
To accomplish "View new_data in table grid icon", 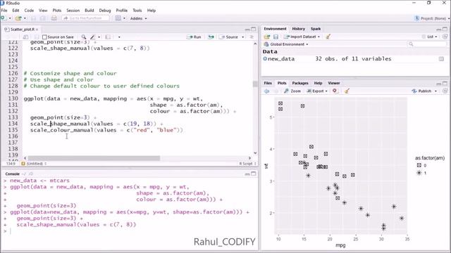I will point(441,59).
